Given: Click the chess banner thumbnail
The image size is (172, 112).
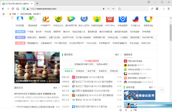Looking at the screenshot, I should coord(37,67).
